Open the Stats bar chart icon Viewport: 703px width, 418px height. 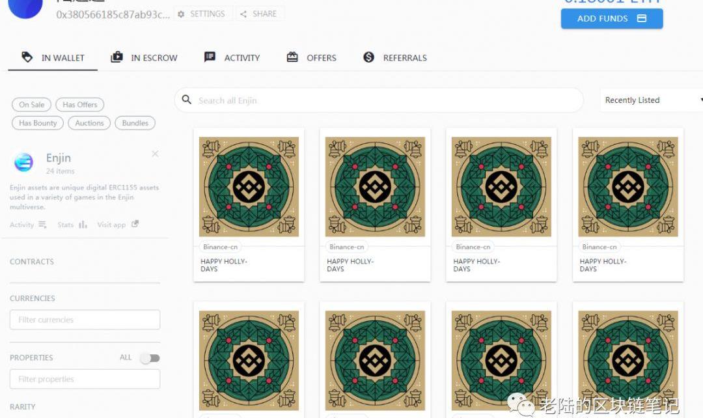click(x=83, y=224)
